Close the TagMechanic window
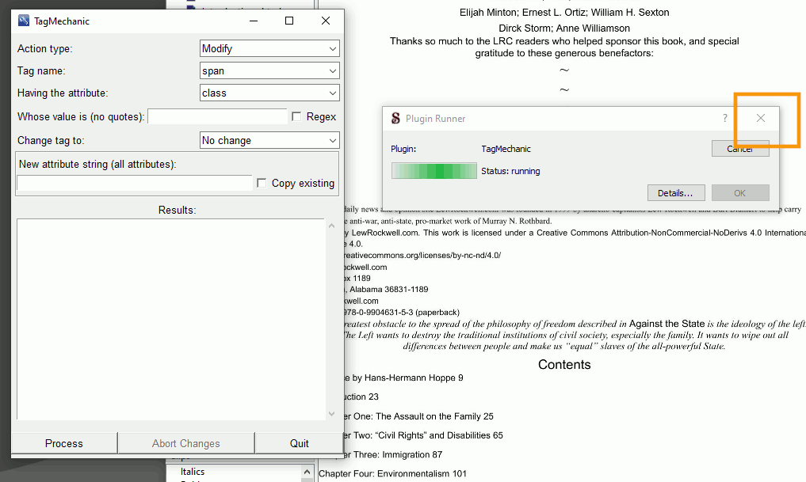This screenshot has width=806, height=482. (326, 21)
